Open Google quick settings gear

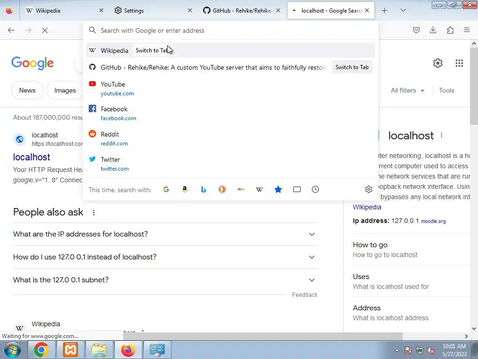pyautogui.click(x=438, y=63)
